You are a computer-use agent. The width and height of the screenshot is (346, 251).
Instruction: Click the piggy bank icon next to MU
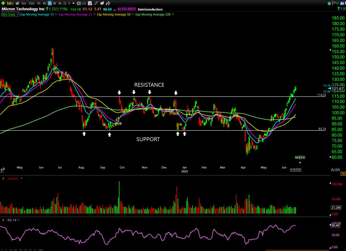point(18,3)
